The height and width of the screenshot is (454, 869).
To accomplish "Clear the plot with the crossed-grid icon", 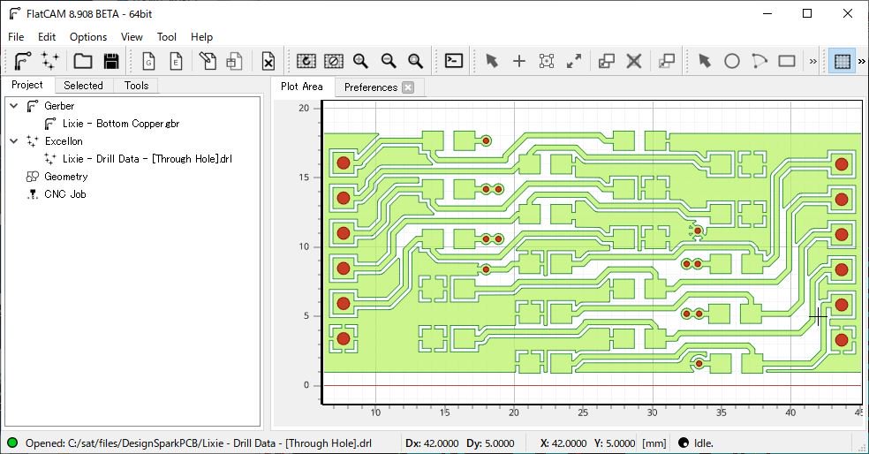I will pyautogui.click(x=334, y=61).
